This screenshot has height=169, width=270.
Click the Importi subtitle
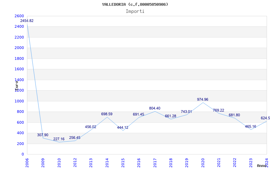(135, 11)
